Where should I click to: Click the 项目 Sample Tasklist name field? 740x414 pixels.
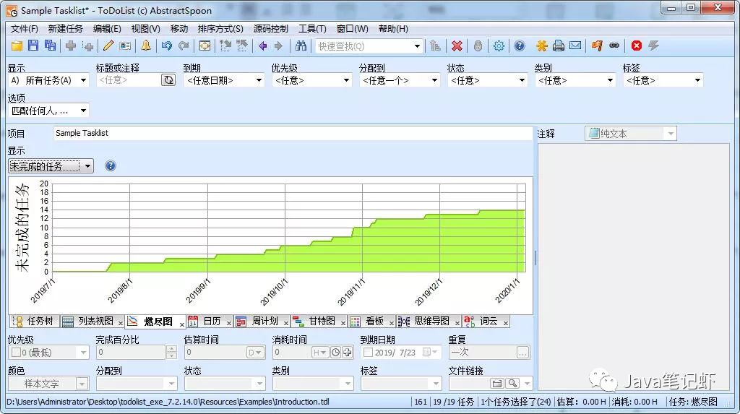pyautogui.click(x=293, y=133)
